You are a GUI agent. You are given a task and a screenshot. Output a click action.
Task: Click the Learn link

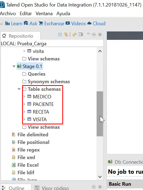click(x=14, y=24)
